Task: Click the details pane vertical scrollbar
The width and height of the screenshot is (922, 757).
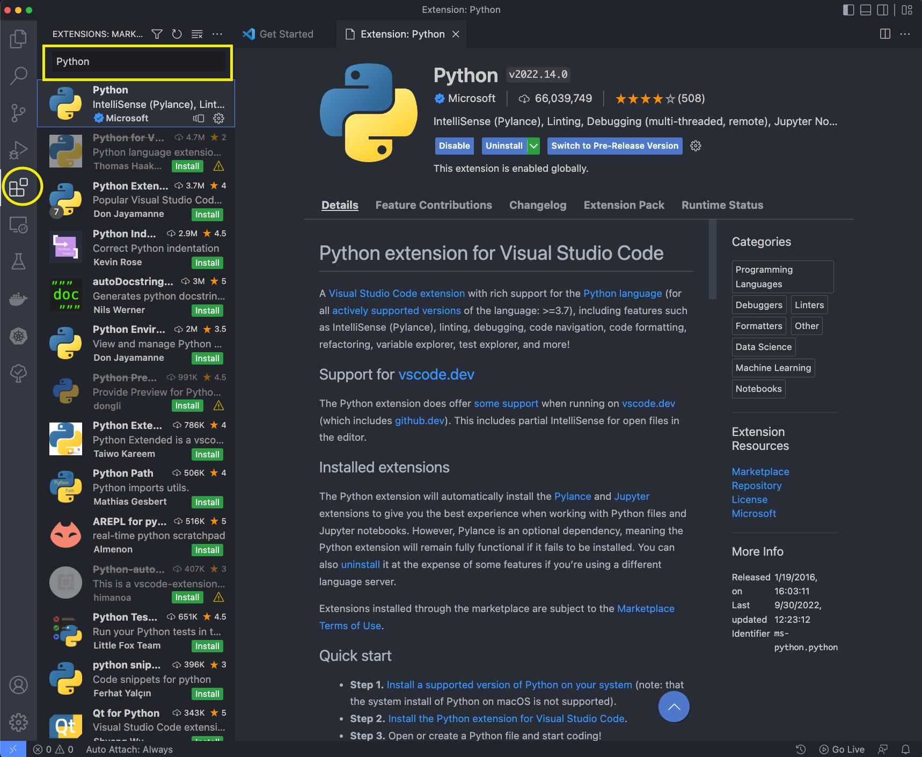Action: [x=712, y=259]
